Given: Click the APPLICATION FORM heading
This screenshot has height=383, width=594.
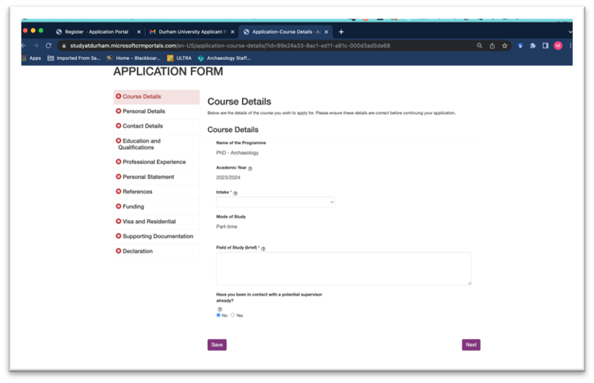Looking at the screenshot, I should click(x=168, y=71).
